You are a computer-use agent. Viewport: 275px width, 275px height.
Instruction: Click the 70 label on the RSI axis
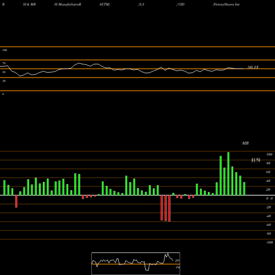pos(4,63)
